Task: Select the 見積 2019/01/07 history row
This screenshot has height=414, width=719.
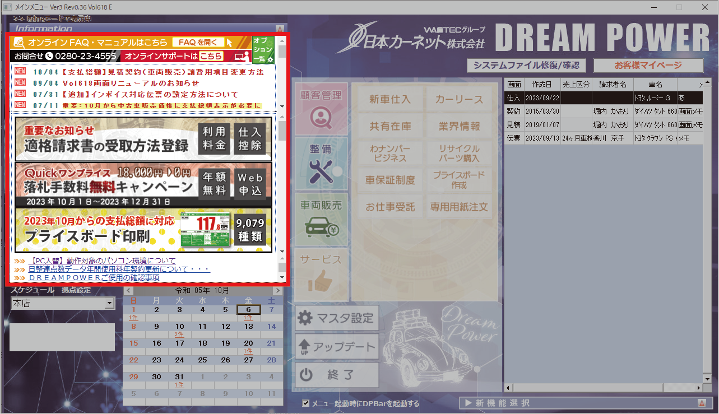Action: tap(604, 124)
